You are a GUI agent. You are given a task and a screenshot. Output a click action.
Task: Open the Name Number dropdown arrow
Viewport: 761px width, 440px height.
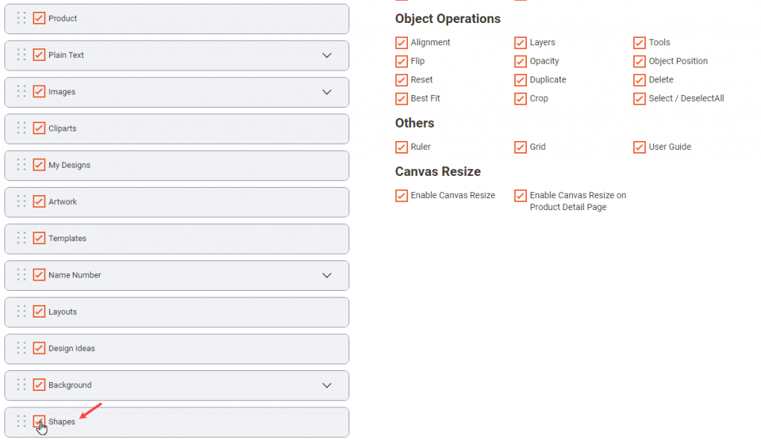327,275
